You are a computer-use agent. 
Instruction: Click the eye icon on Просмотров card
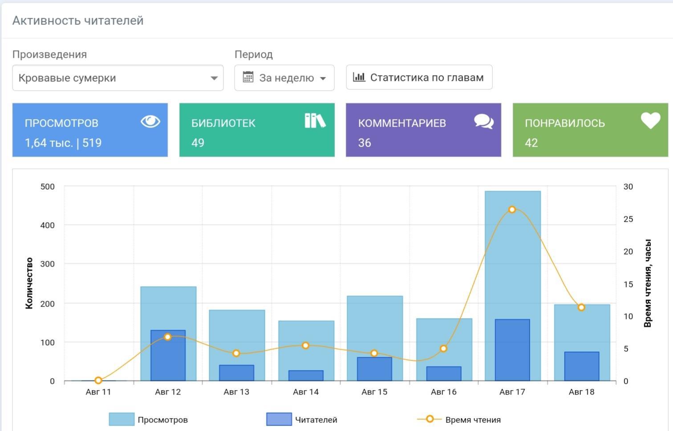click(x=150, y=121)
